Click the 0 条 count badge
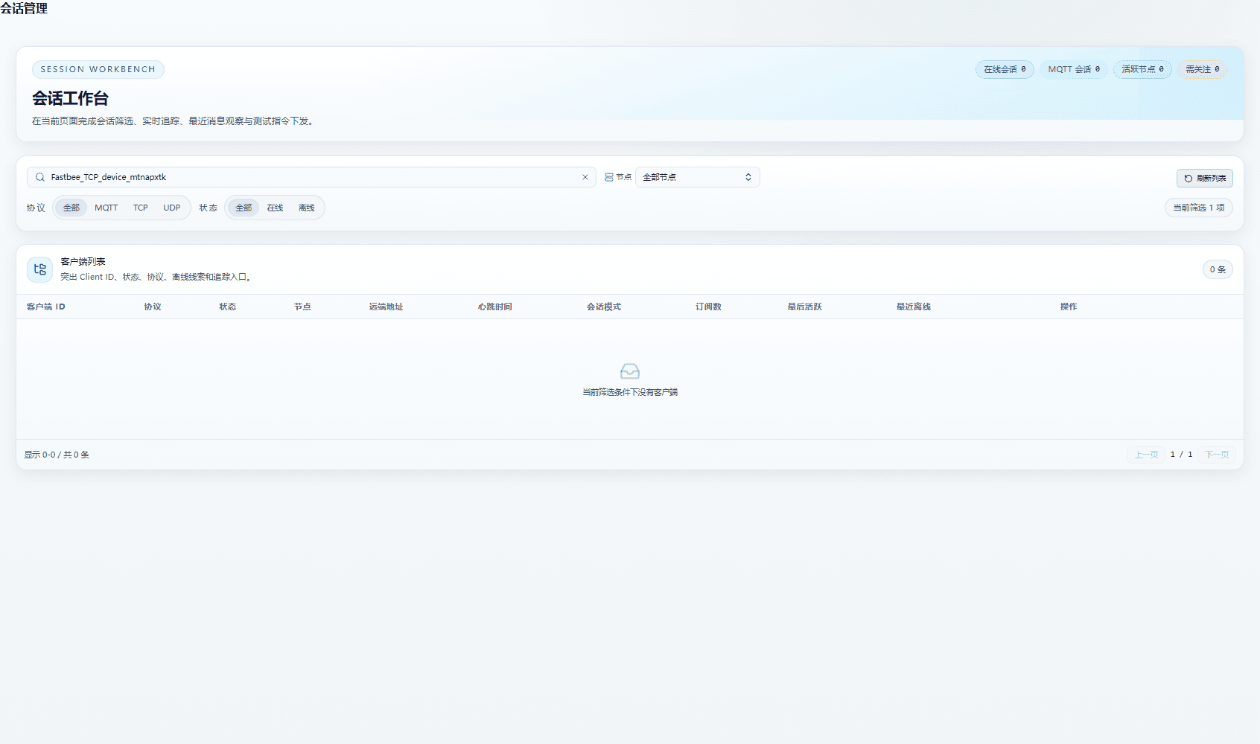 point(1218,269)
